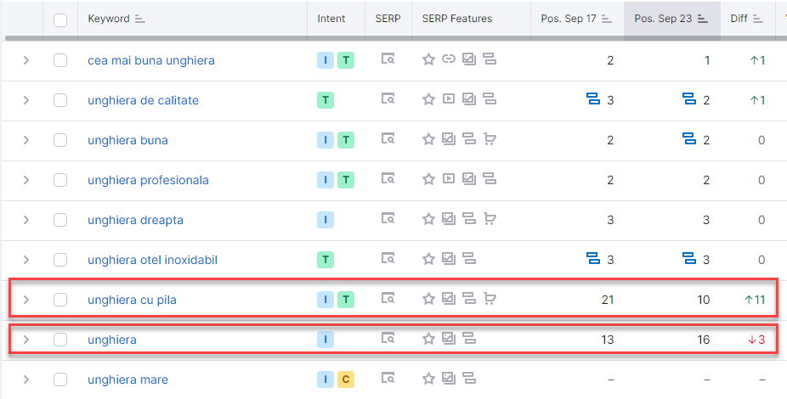Click the Transactional intent badge for unghiera otel inoxidabil

click(326, 260)
